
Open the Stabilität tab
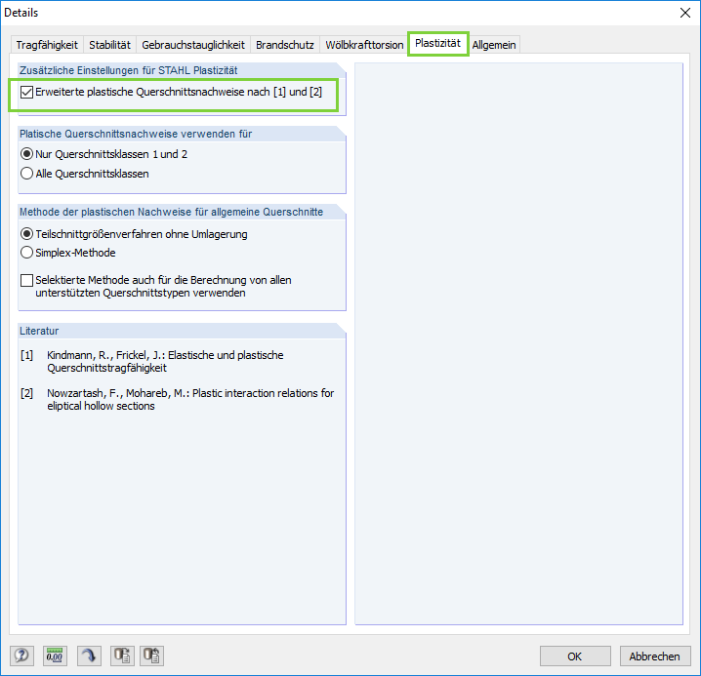(109, 45)
